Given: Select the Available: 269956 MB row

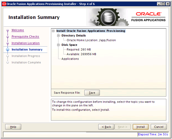Looking at the screenshot, I should click(x=81, y=54).
